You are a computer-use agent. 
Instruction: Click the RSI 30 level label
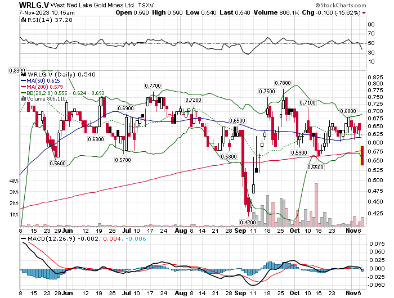click(x=371, y=53)
